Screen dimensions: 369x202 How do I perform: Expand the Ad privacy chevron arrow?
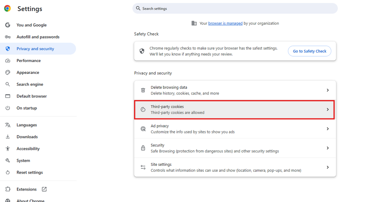point(328,129)
